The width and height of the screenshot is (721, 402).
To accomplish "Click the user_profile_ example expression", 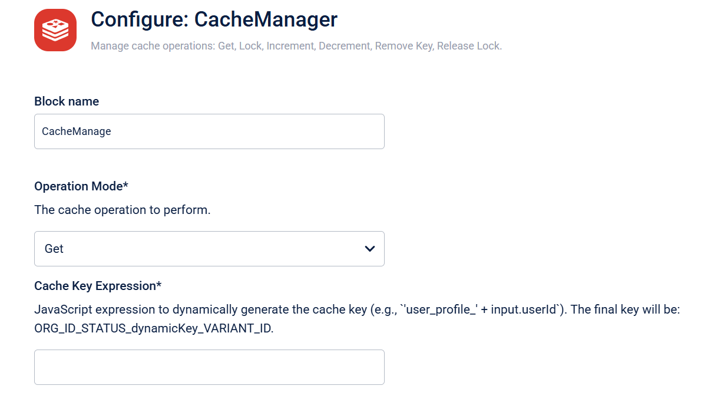I will click(448, 309).
